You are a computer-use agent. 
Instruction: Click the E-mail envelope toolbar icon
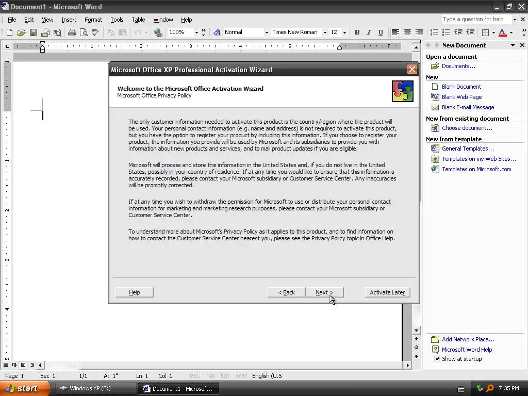click(x=45, y=32)
